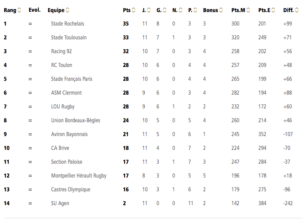Select ASM Clermont team name

66,93
